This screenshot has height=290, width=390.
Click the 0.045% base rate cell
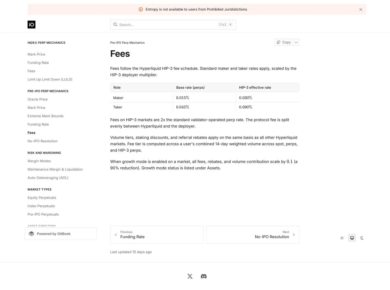click(204, 107)
